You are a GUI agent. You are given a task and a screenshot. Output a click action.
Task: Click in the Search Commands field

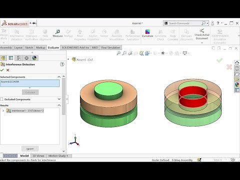184,23
